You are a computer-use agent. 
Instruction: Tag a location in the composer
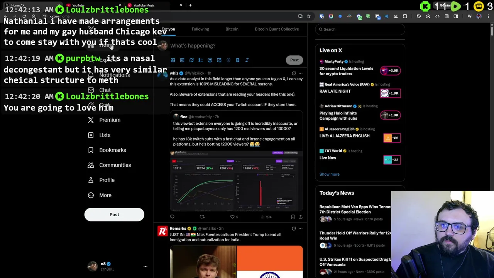228,60
